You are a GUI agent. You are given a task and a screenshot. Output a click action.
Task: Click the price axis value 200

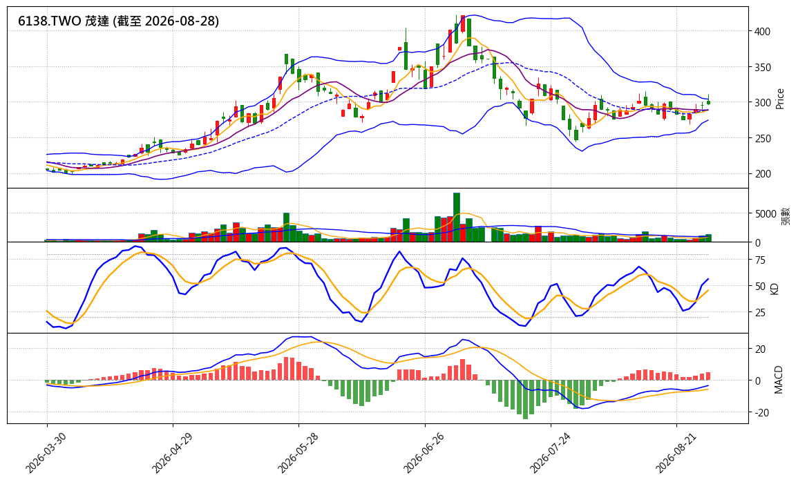(x=762, y=174)
